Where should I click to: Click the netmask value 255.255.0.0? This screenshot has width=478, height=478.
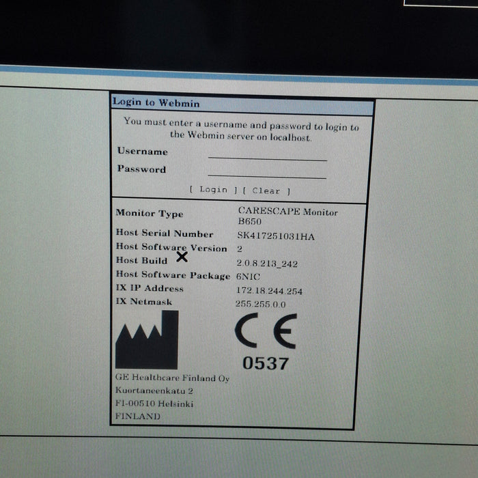261,305
